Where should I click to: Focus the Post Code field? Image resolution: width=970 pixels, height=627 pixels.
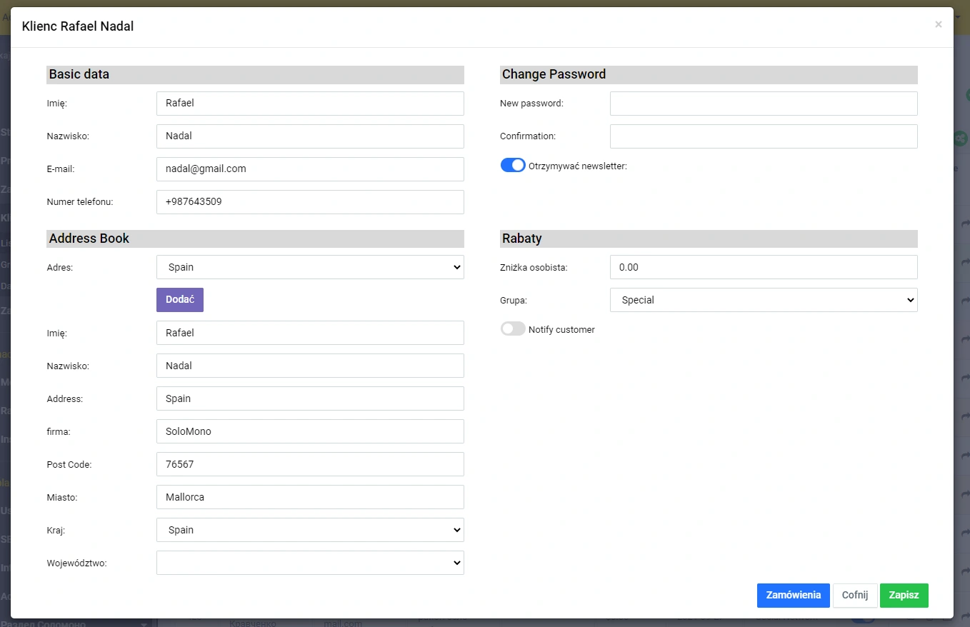pyautogui.click(x=310, y=464)
